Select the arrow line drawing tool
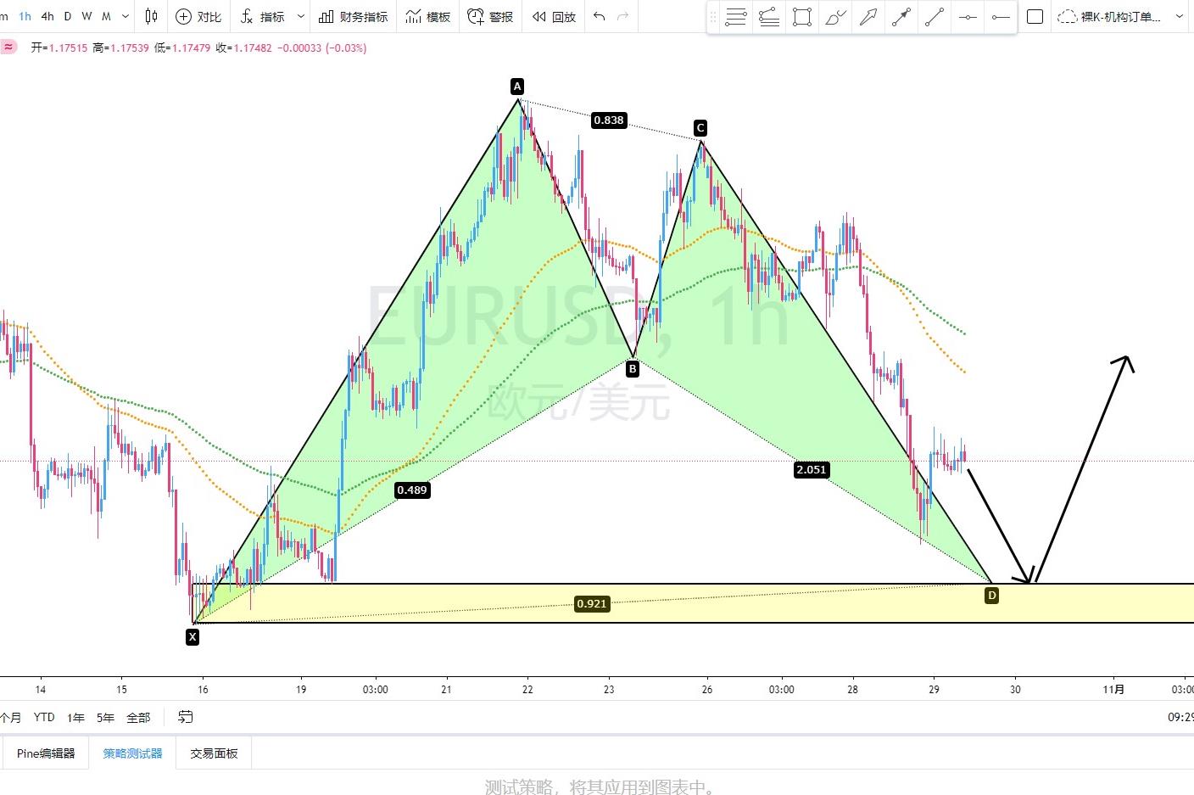This screenshot has height=795, width=1194. (x=901, y=17)
